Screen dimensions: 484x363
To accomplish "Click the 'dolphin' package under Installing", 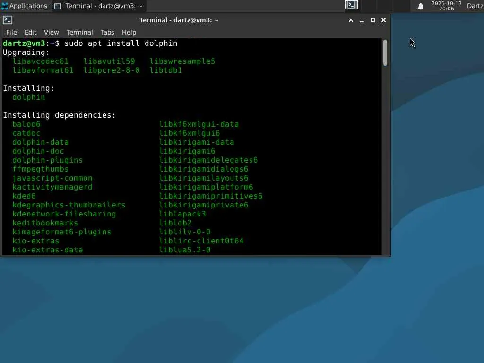I will 29,97.
